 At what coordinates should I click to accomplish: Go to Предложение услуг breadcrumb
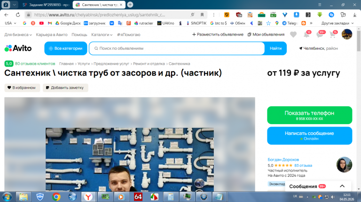[x=111, y=64]
